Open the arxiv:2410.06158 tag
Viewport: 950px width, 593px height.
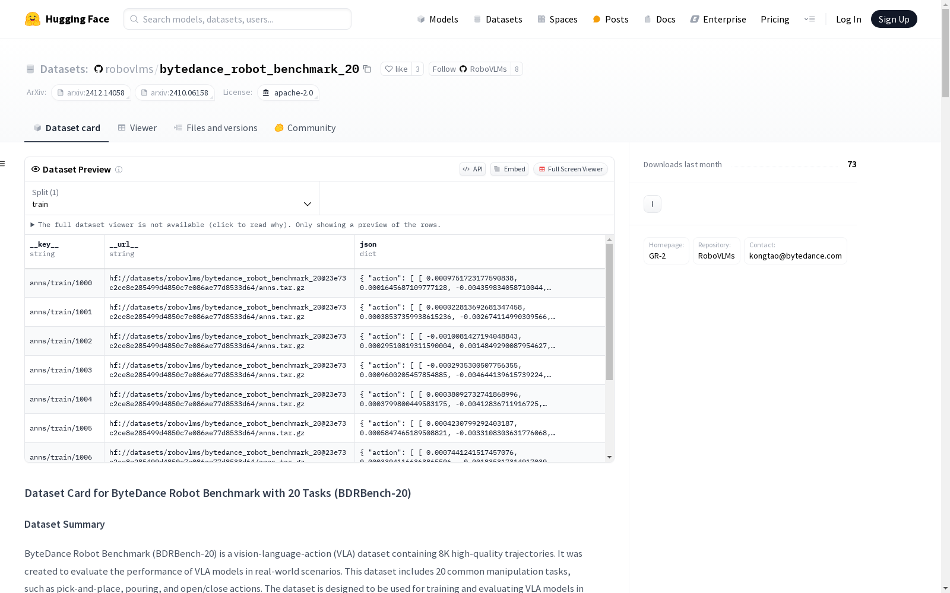click(x=175, y=93)
